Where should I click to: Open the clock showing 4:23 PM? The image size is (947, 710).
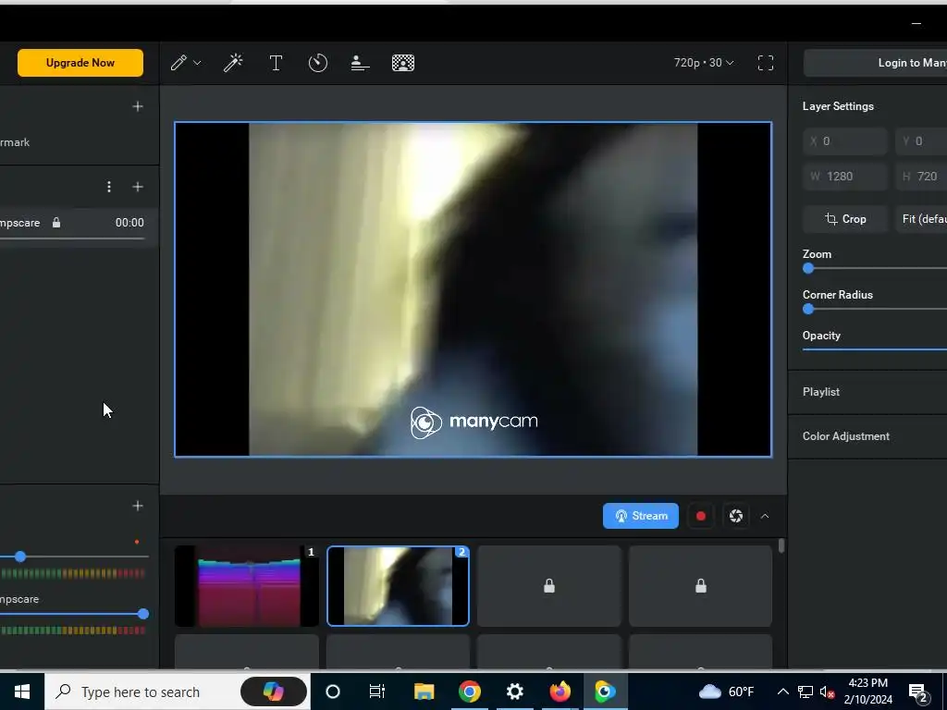pyautogui.click(x=867, y=692)
